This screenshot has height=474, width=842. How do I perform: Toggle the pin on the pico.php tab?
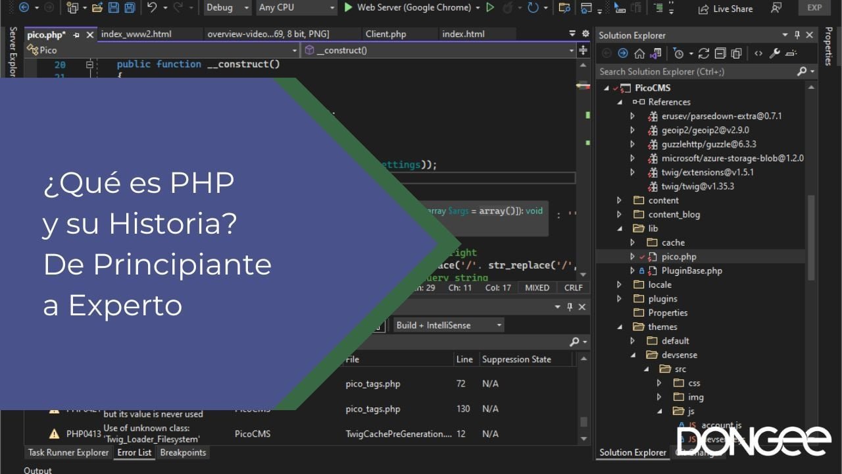click(76, 35)
